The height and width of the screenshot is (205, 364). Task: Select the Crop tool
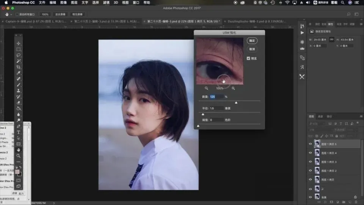[x=18, y=67]
